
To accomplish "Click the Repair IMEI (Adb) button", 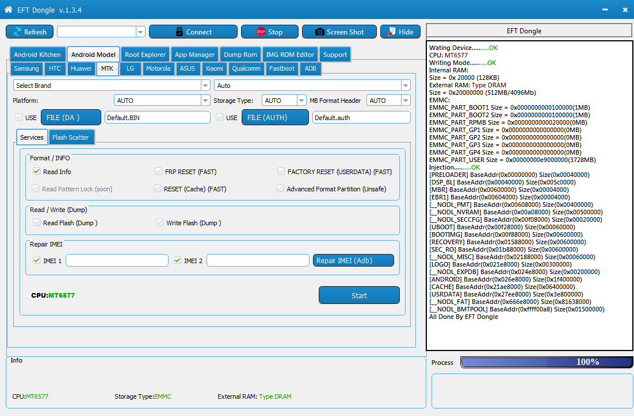I will [353, 260].
